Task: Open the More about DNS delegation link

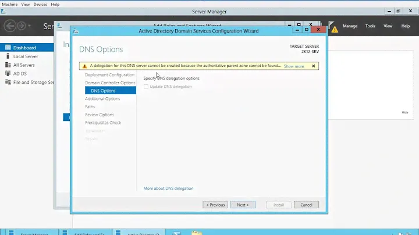Action: point(168,188)
